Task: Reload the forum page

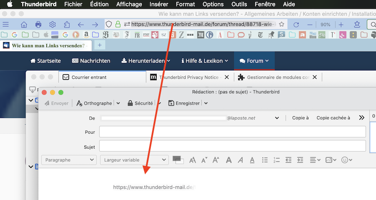Action: coord(296,25)
